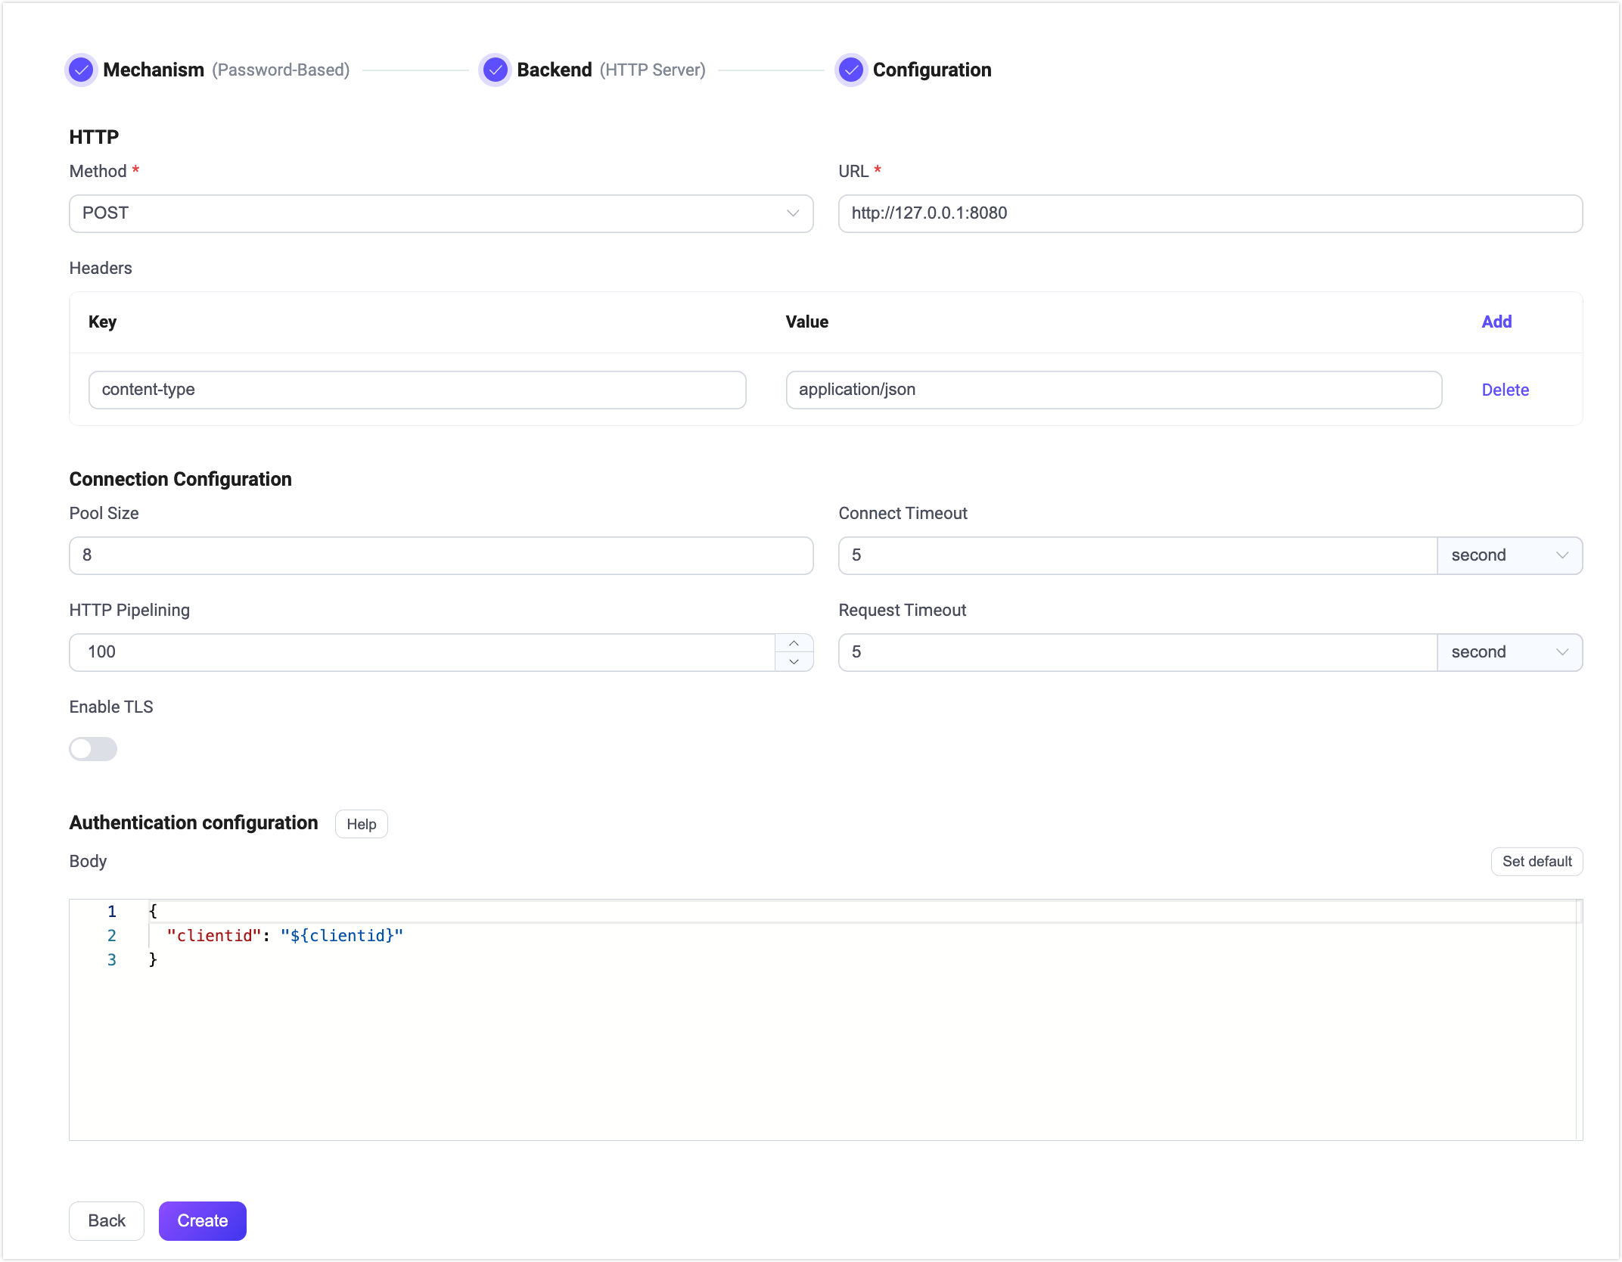Open the Request Timeout unit dropdown
The width and height of the screenshot is (1622, 1262).
(x=1510, y=651)
